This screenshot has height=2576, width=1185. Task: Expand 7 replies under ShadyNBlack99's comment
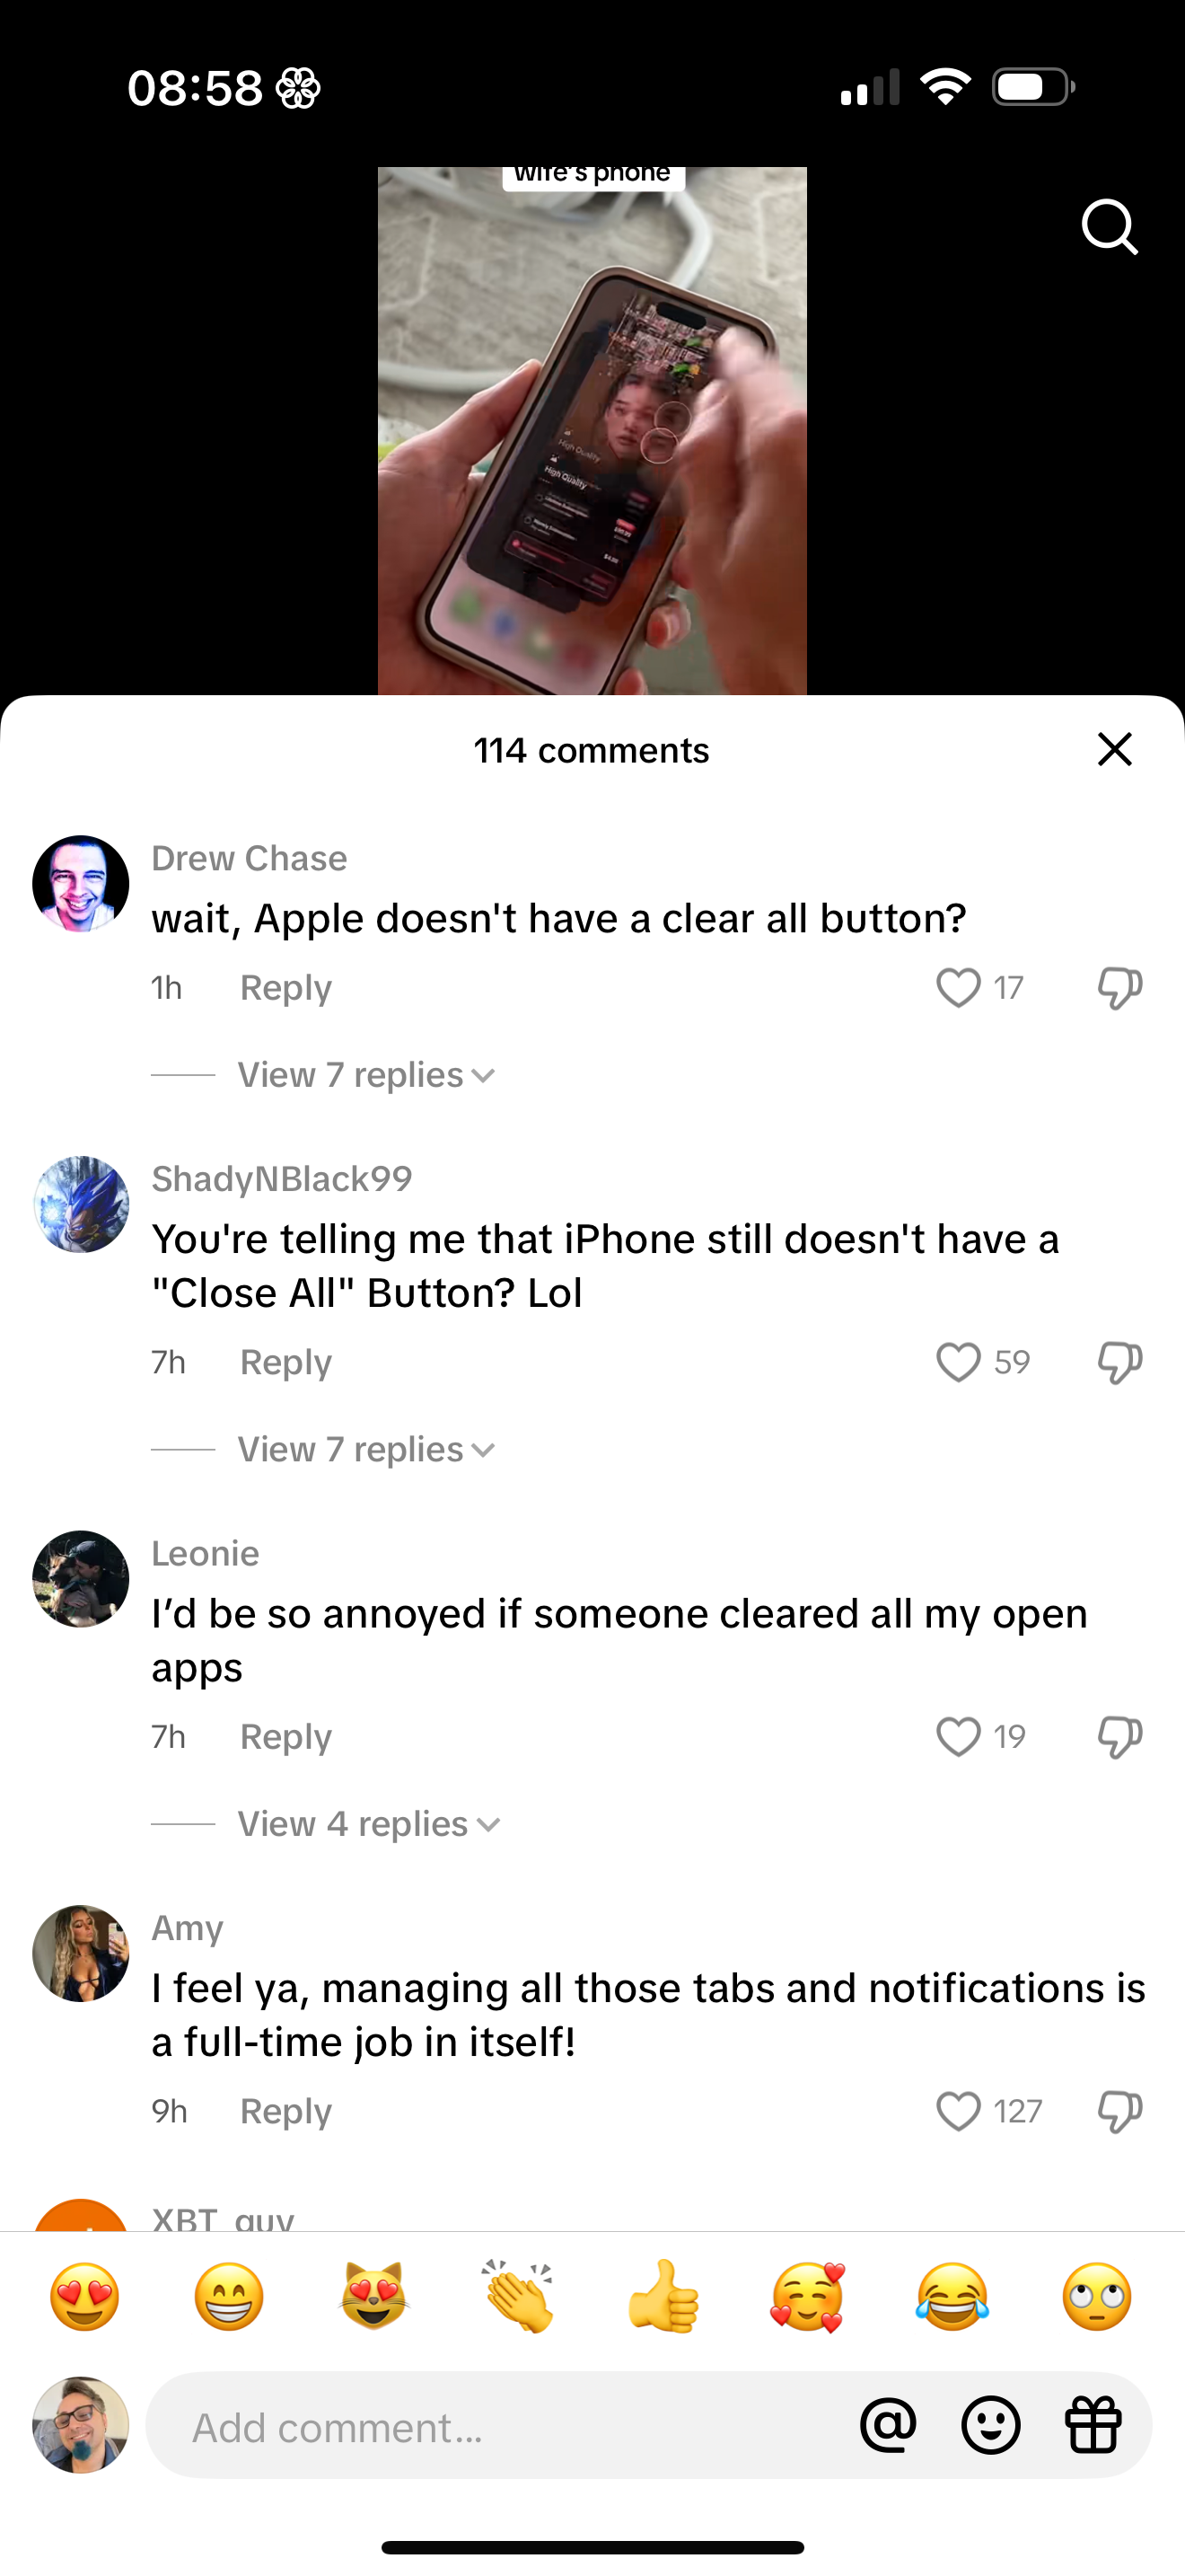pos(365,1450)
